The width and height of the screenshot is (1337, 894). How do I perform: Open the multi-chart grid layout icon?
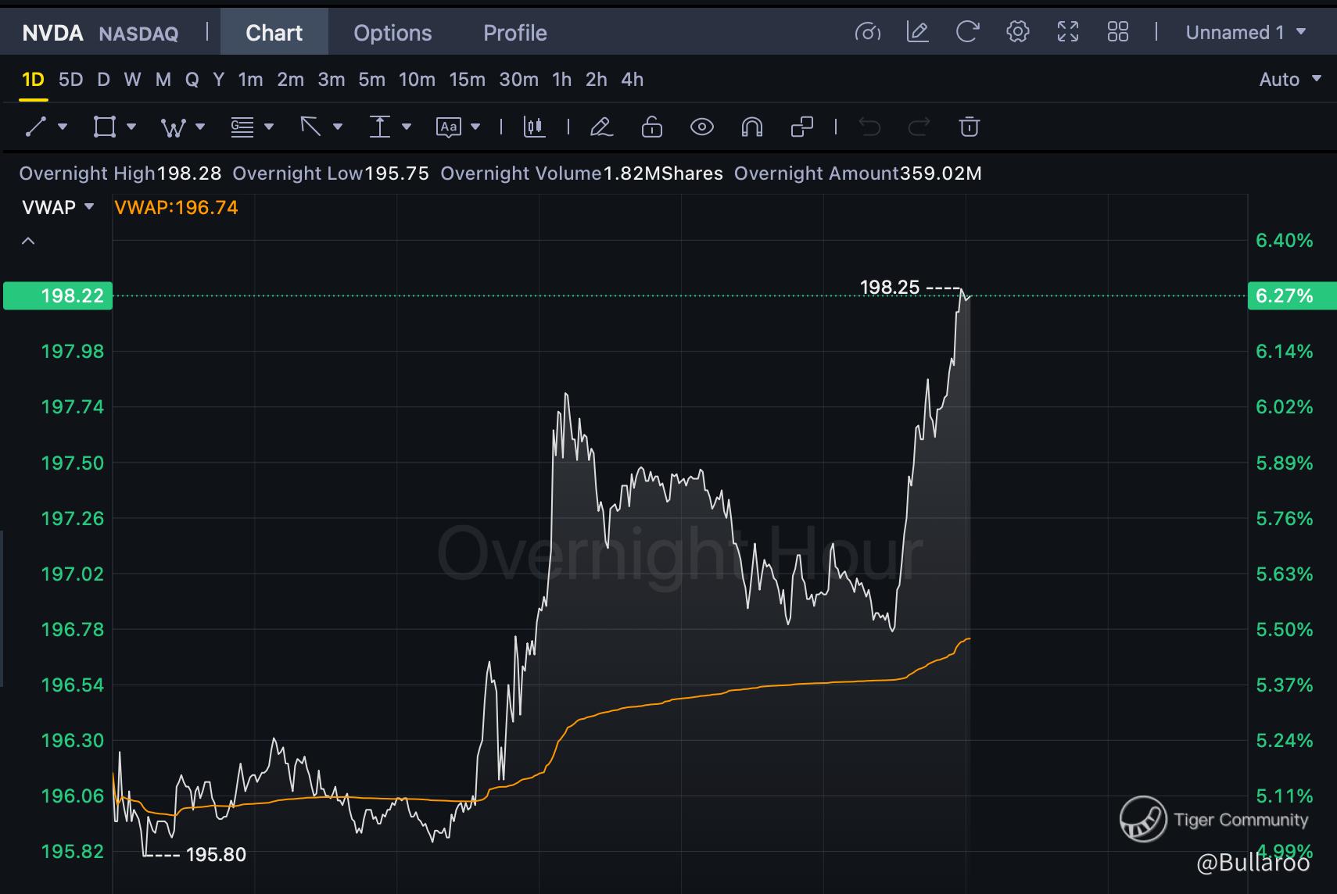pyautogui.click(x=1117, y=32)
